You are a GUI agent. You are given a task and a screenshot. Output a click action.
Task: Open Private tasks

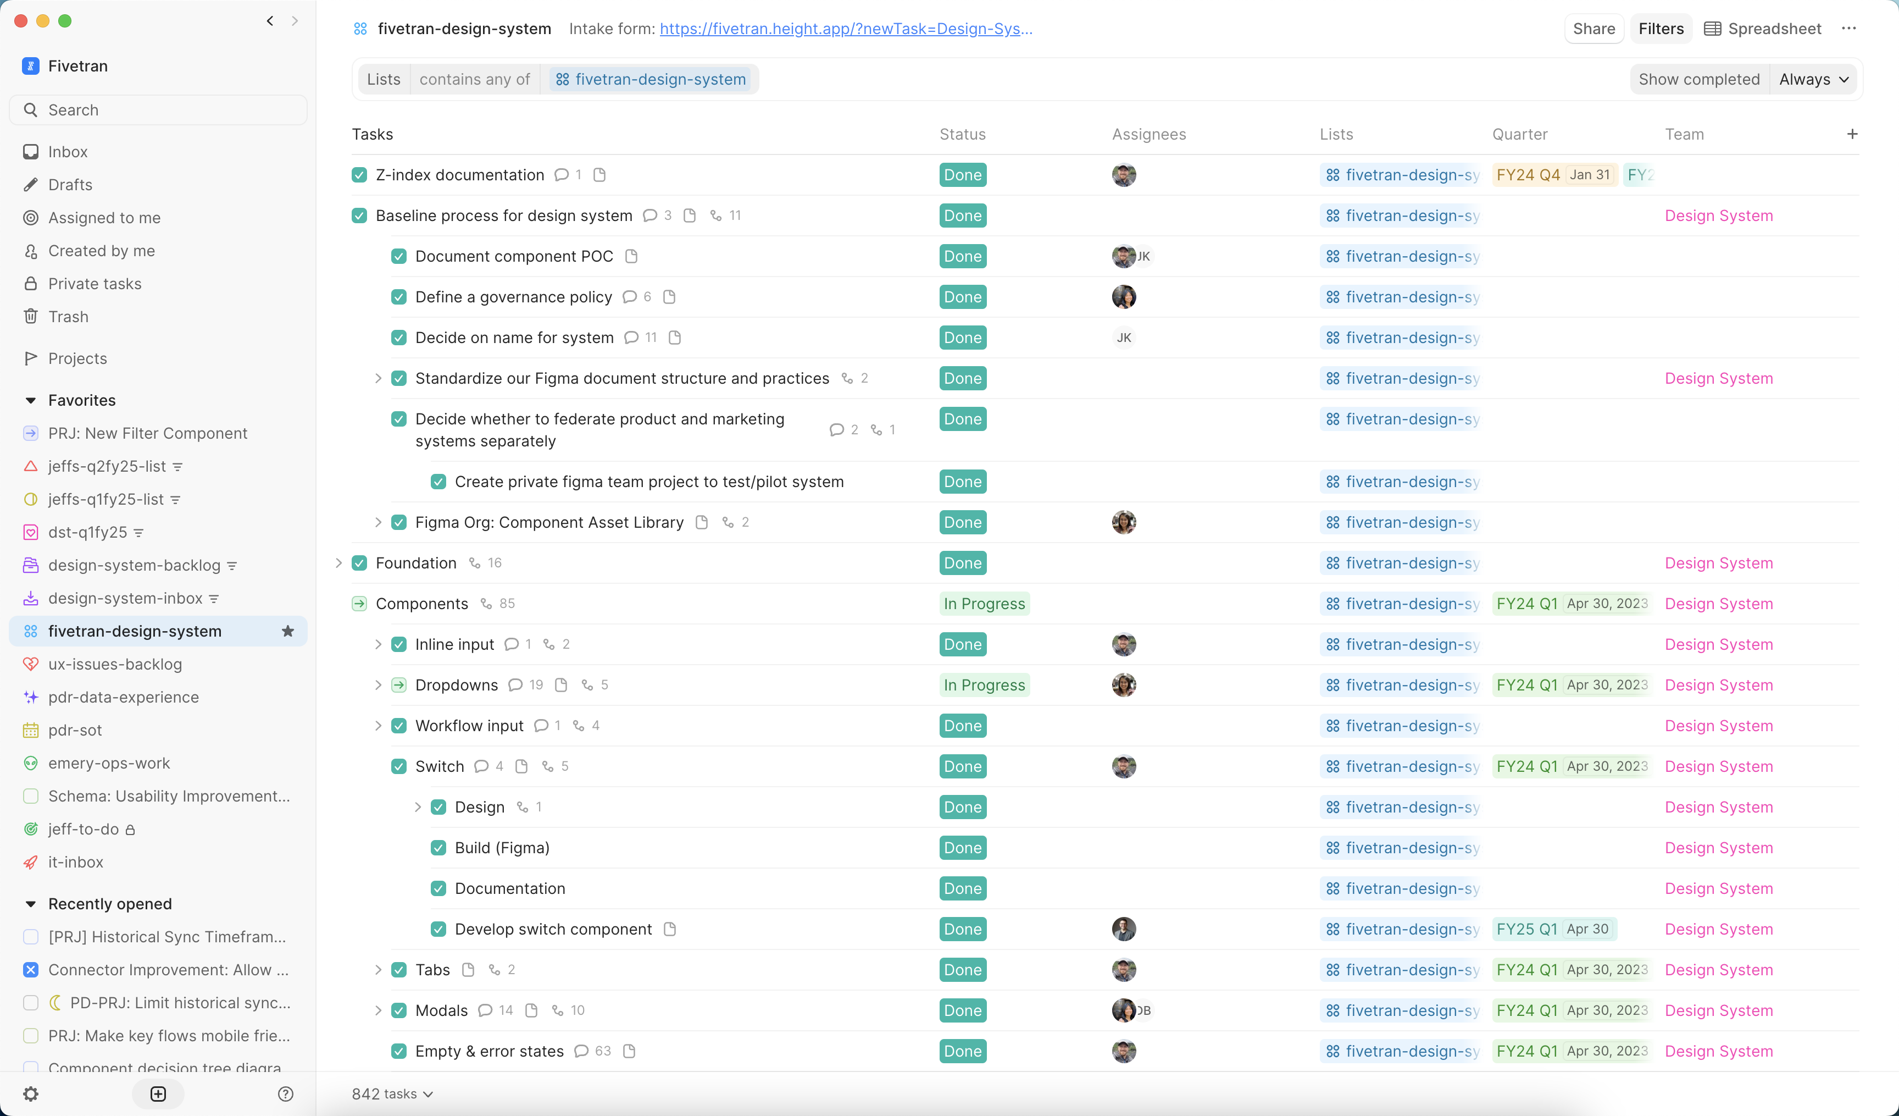(x=158, y=284)
